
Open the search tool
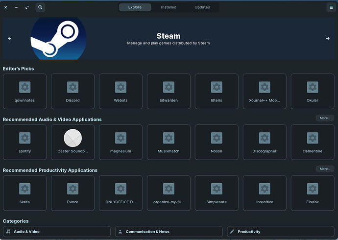40,7
